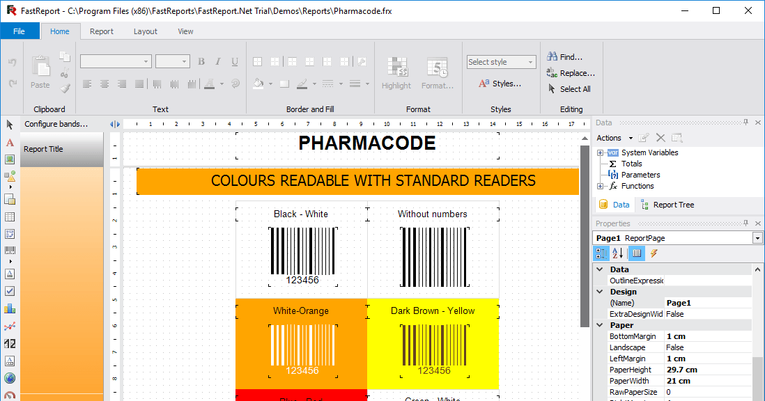Center align text
The height and width of the screenshot is (401, 765).
pos(105,84)
